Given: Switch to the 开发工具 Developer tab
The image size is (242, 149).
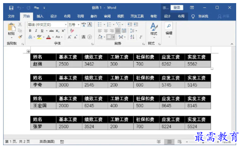Looking at the screenshot, I should (137, 16).
